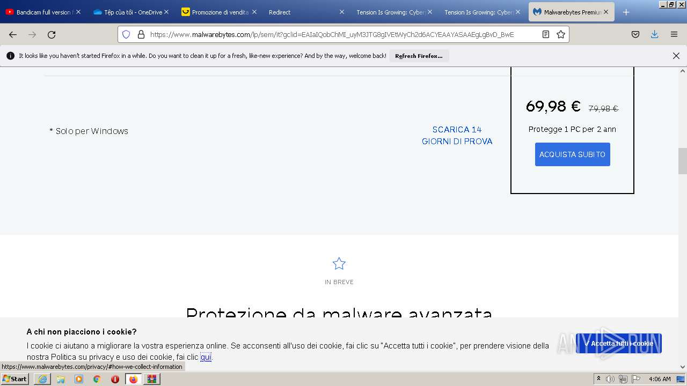Click the 'Protezione da malware avanzata' heading
Viewport: 687px width, 386px height.
tap(339, 312)
